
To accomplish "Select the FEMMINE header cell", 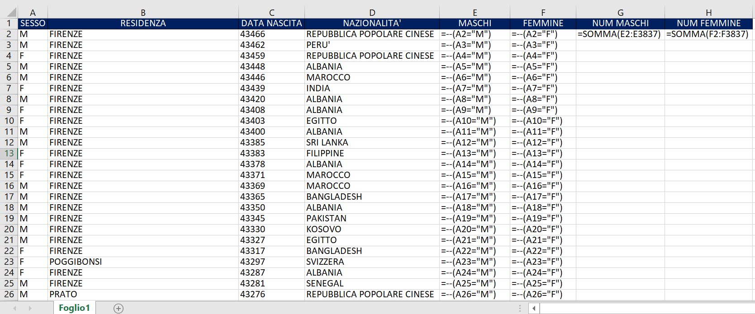I will 543,23.
